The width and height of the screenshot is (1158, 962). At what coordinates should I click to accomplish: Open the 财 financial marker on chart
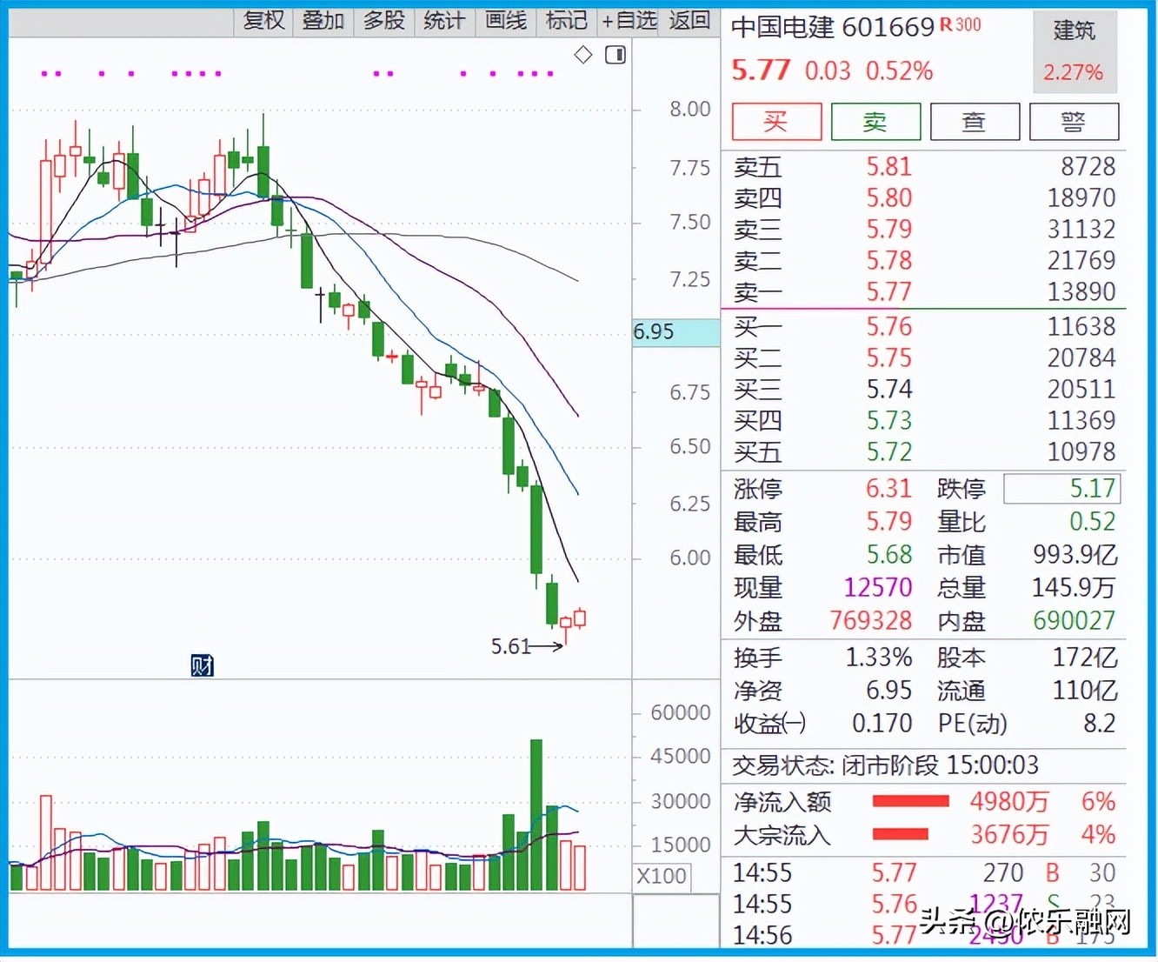(202, 665)
